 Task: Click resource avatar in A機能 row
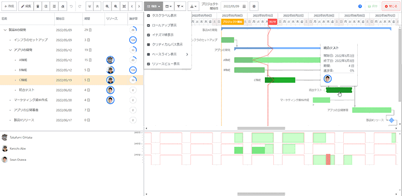tap(110, 60)
